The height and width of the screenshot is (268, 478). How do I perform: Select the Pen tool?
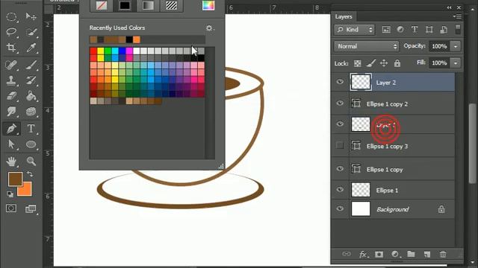point(11,129)
